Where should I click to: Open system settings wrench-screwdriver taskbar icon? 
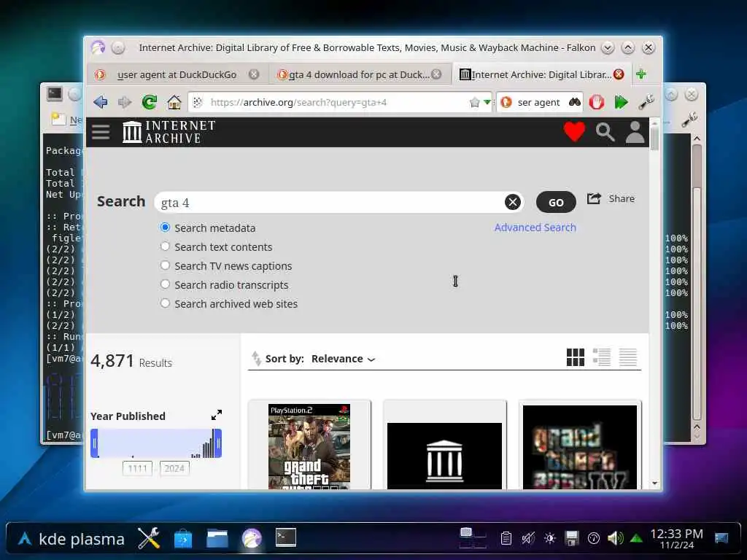coord(149,538)
